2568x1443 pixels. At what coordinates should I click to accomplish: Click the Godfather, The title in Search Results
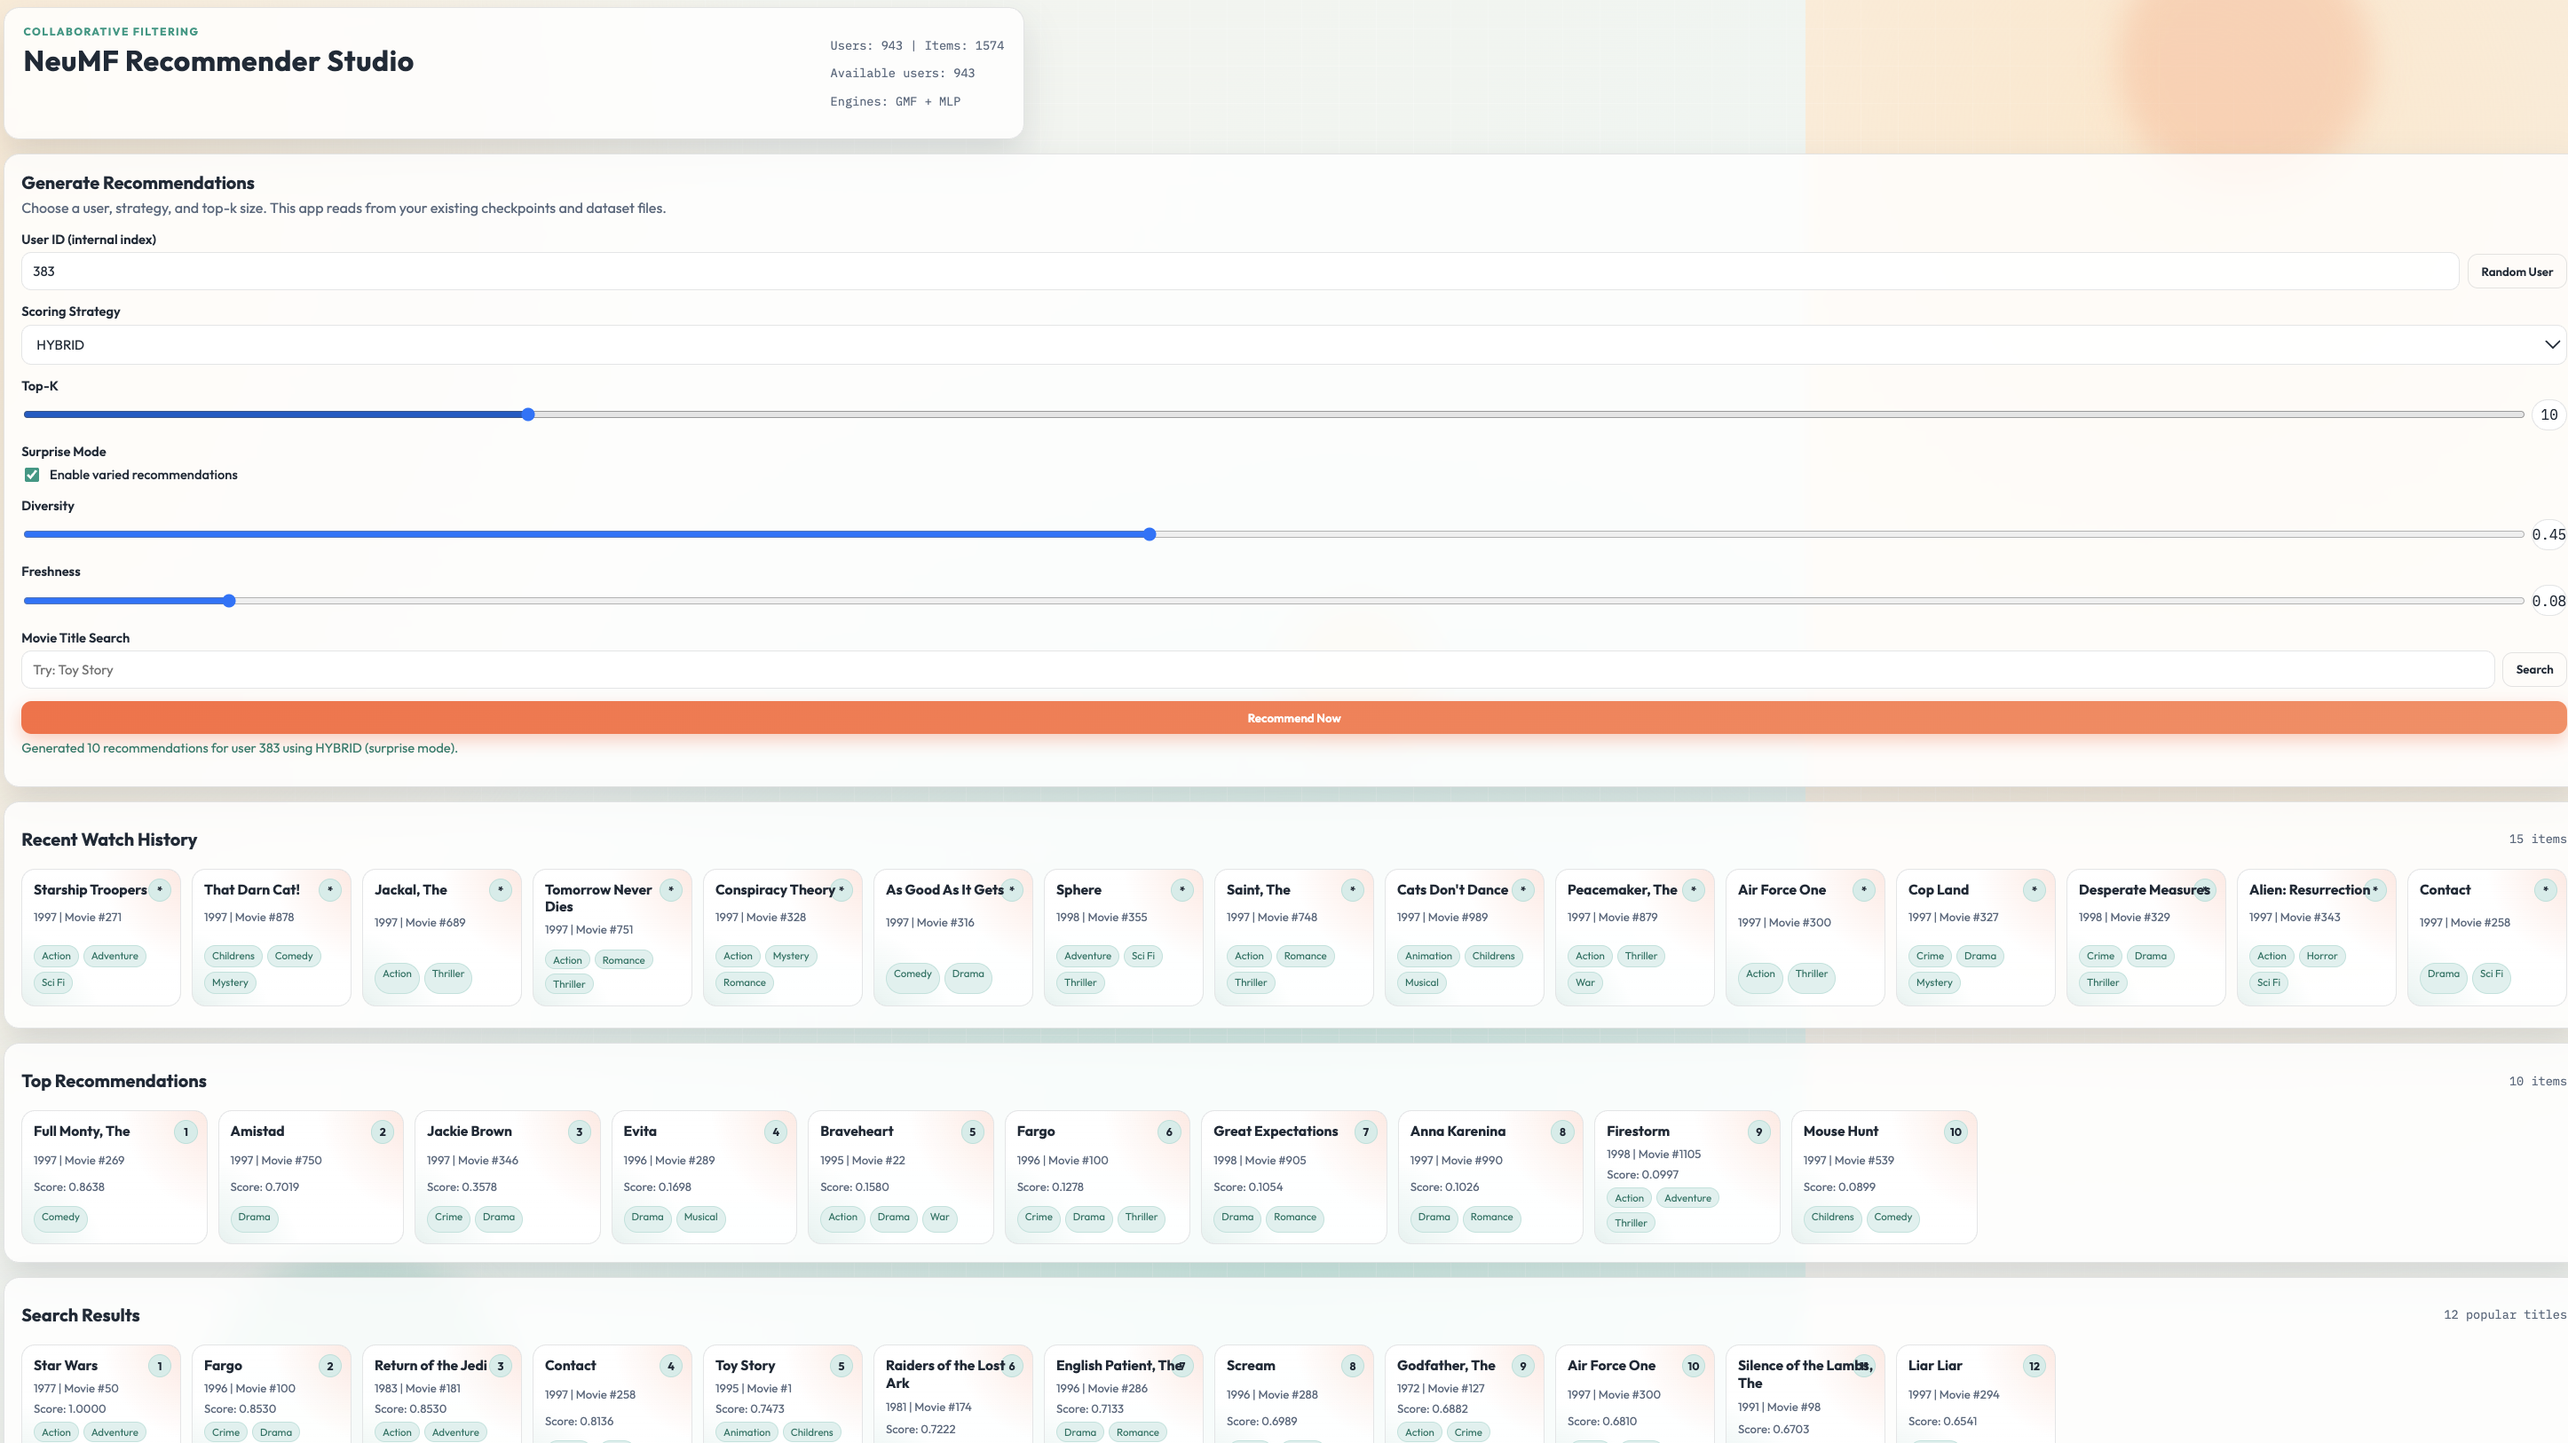tap(1445, 1365)
